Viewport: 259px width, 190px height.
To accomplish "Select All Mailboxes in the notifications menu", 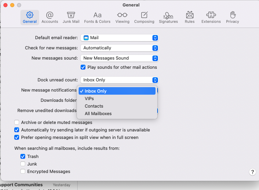I will (117, 114).
